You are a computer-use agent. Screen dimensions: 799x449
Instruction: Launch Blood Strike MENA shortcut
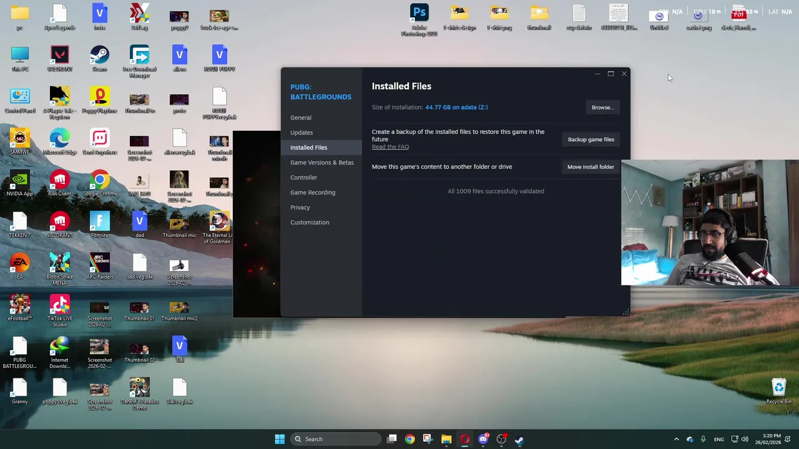(59, 269)
